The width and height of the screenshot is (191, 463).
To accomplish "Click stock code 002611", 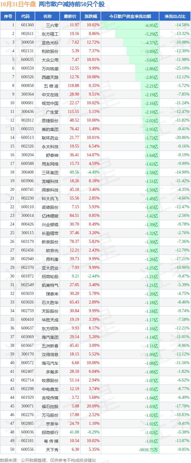I will (x=27, y=34).
